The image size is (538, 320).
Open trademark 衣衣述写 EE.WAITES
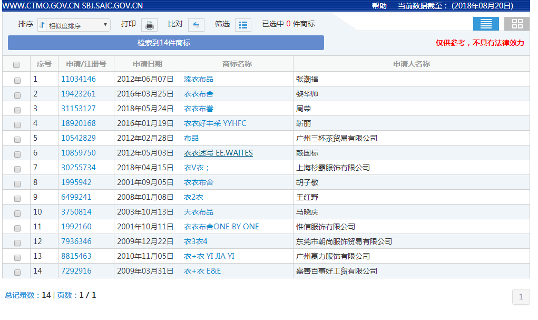point(218,153)
